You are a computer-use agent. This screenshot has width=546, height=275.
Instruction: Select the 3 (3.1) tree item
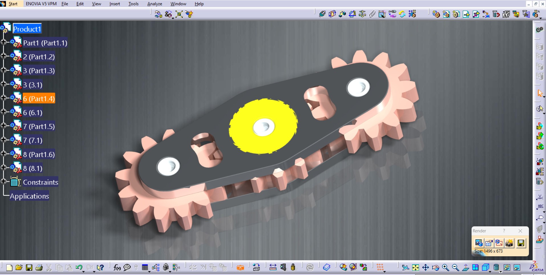click(33, 85)
